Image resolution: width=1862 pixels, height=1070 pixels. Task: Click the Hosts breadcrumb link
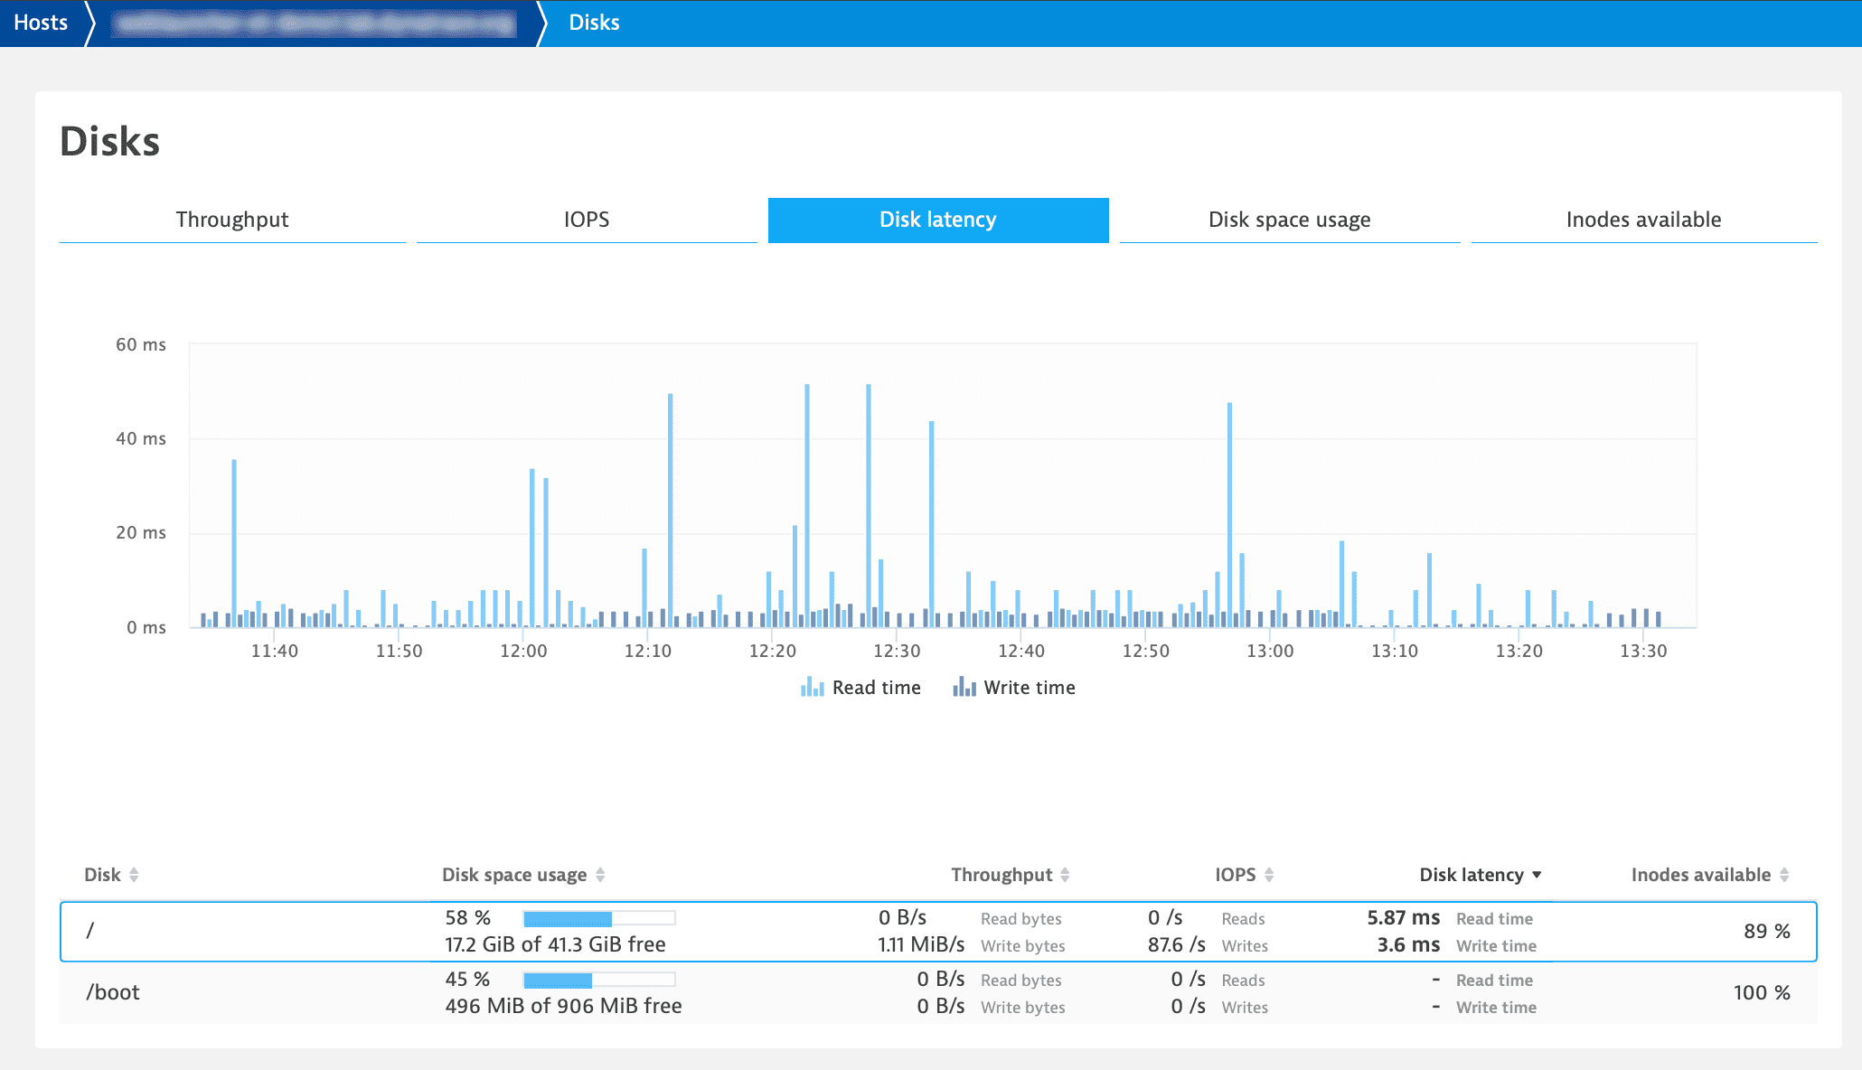coord(41,23)
